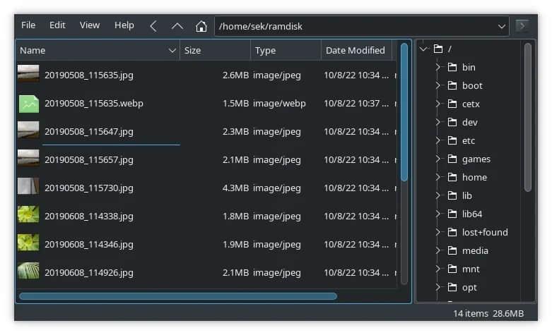Click the media folder icon in tree
This screenshot has width=552, height=335.
coord(452,251)
